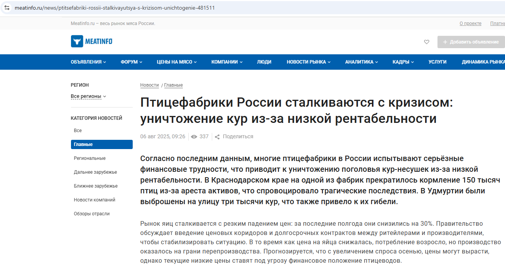Image resolution: width=505 pixels, height=265 pixels.
Task: Expand the Аналитика menu
Action: [361, 62]
